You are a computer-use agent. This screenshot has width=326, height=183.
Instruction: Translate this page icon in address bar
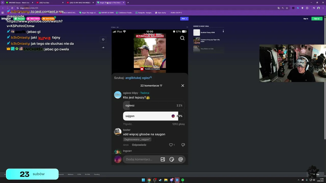point(279,8)
